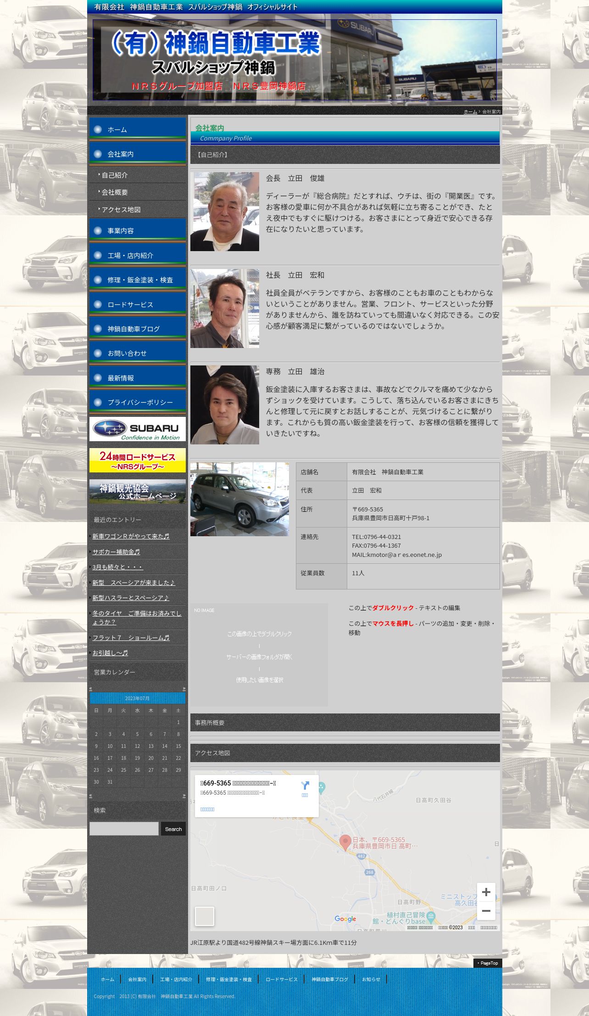
Task: Open blog entry 新型 スペーシアが来ました
Action: [133, 583]
